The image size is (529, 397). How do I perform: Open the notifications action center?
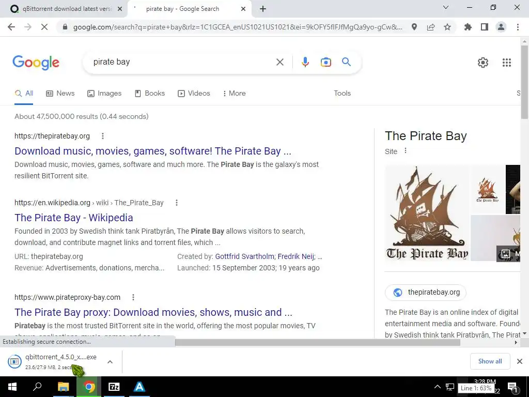[512, 387]
